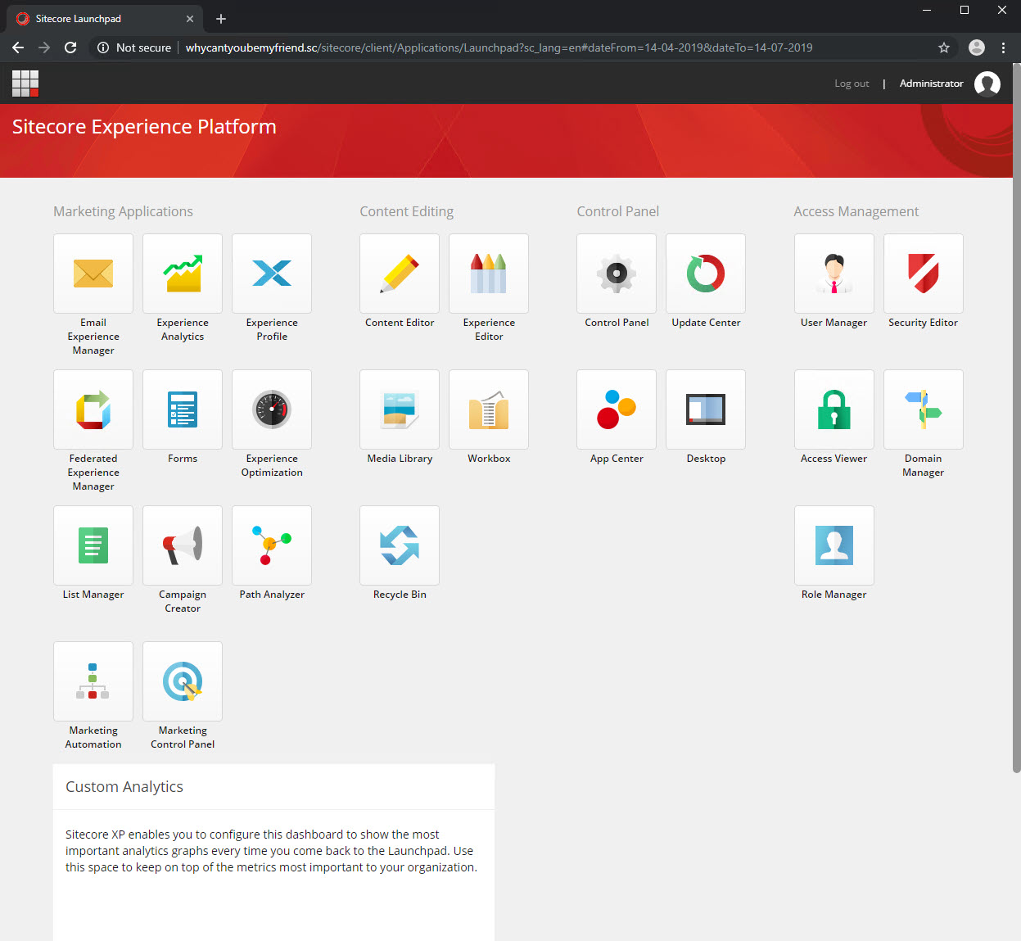Open Security Editor shield icon
This screenshot has width=1021, height=941.
(x=924, y=274)
